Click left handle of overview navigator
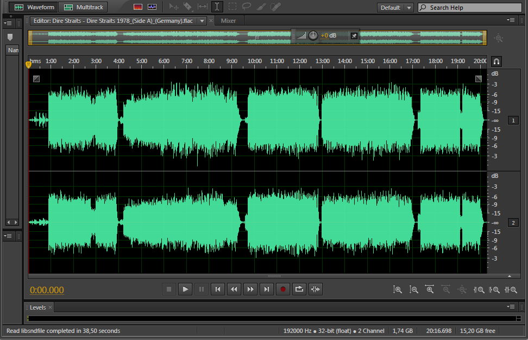Image resolution: width=528 pixels, height=340 pixels. (30, 38)
